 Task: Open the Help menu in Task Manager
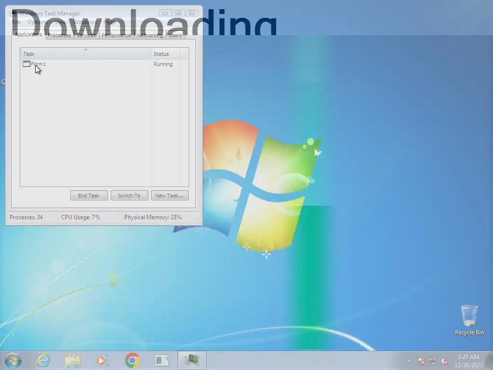click(x=109, y=22)
